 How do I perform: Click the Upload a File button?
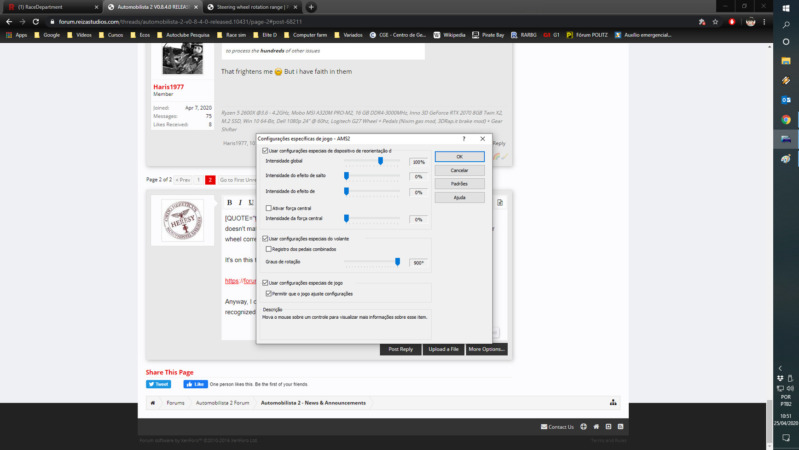point(443,349)
